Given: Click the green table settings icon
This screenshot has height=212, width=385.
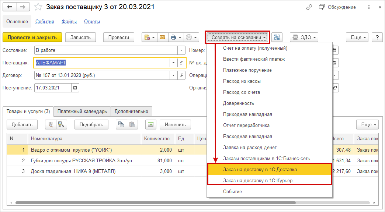Looking at the screenshot, I should tap(151, 125).
